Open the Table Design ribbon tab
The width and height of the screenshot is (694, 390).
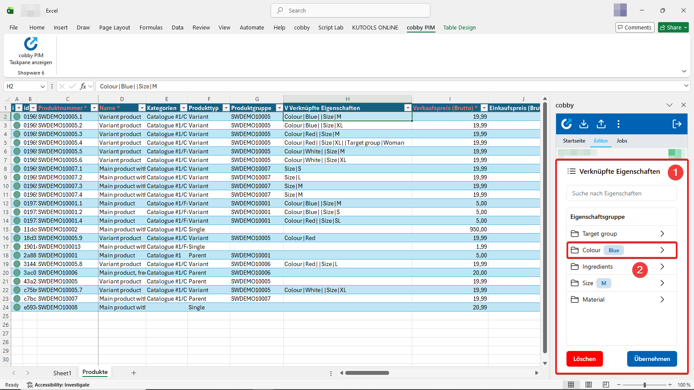pyautogui.click(x=459, y=27)
